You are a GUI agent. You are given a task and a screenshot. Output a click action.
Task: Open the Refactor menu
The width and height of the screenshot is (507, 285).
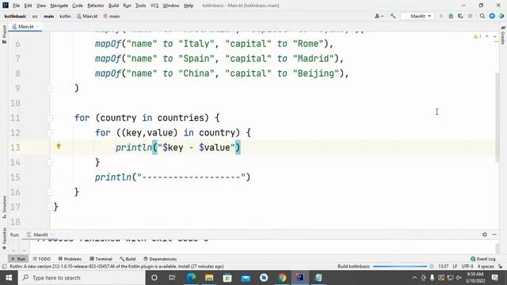(x=96, y=6)
